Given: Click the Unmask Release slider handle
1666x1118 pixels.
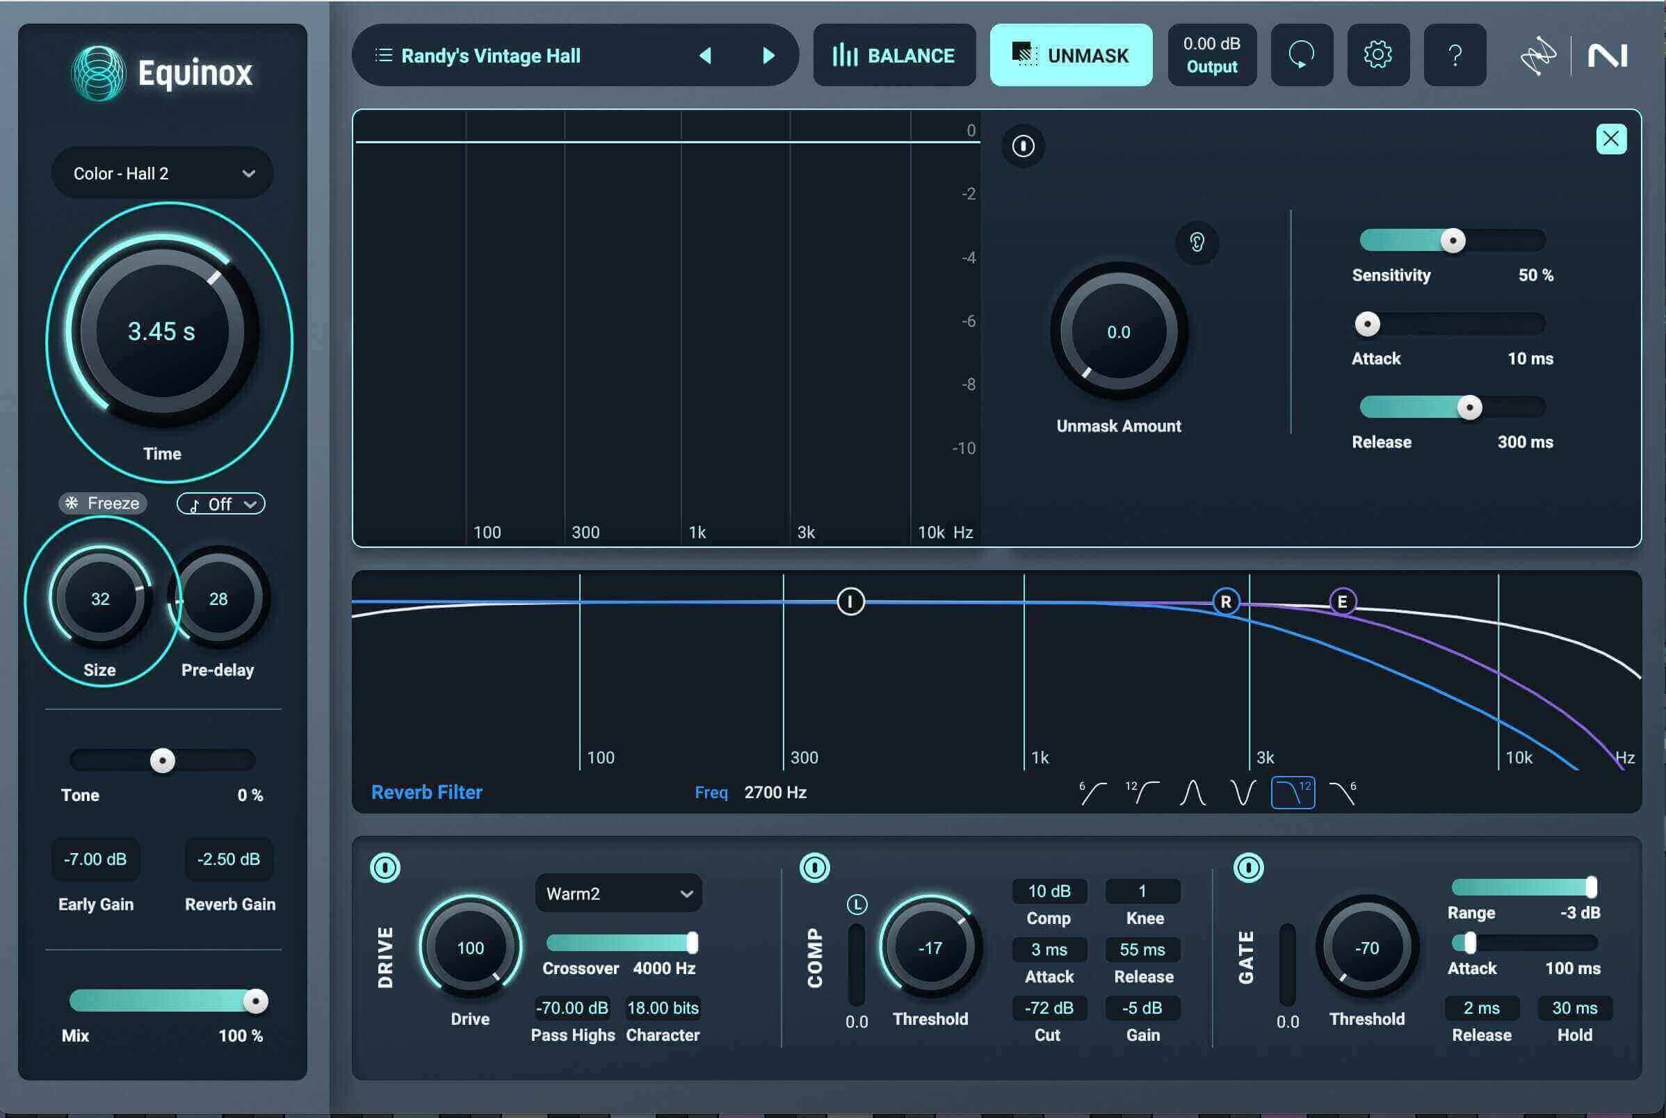Looking at the screenshot, I should coord(1469,408).
